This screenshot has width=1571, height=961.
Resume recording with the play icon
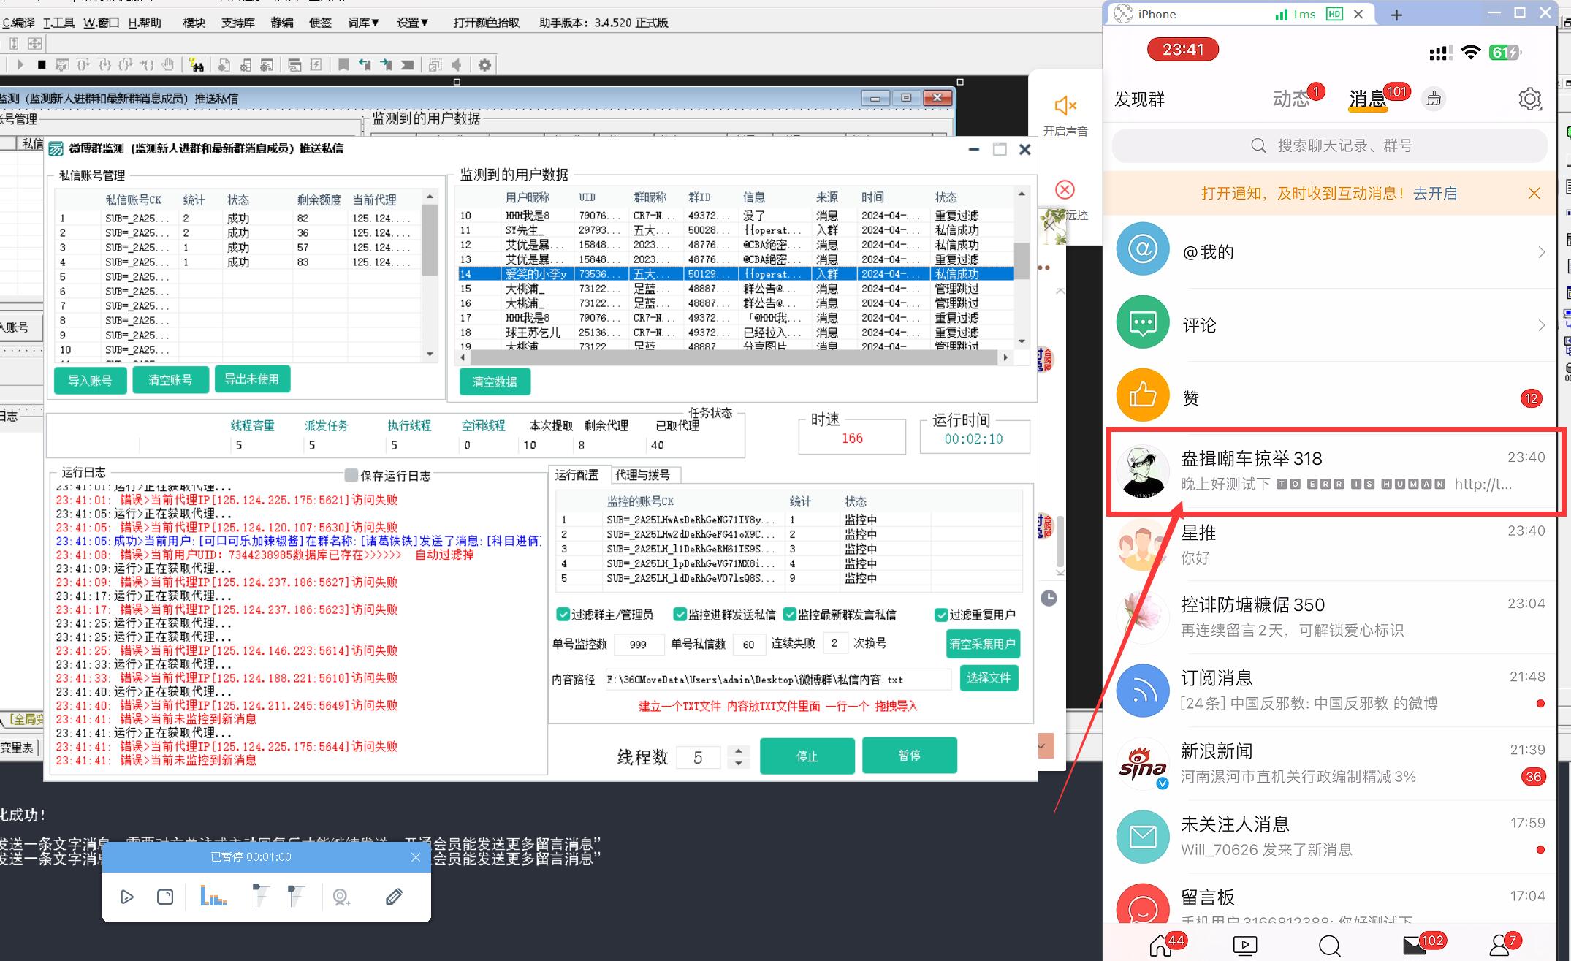tap(127, 897)
